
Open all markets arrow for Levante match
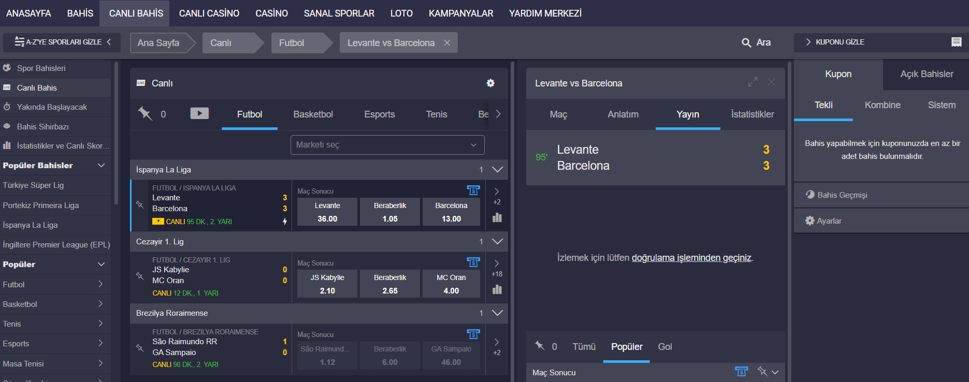click(x=497, y=192)
